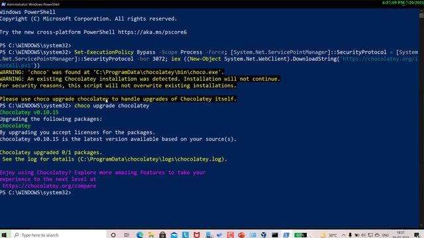Click 'Set-ExecutionPolicy' command text
Viewport: 424px width, 238px height.
coord(104,52)
